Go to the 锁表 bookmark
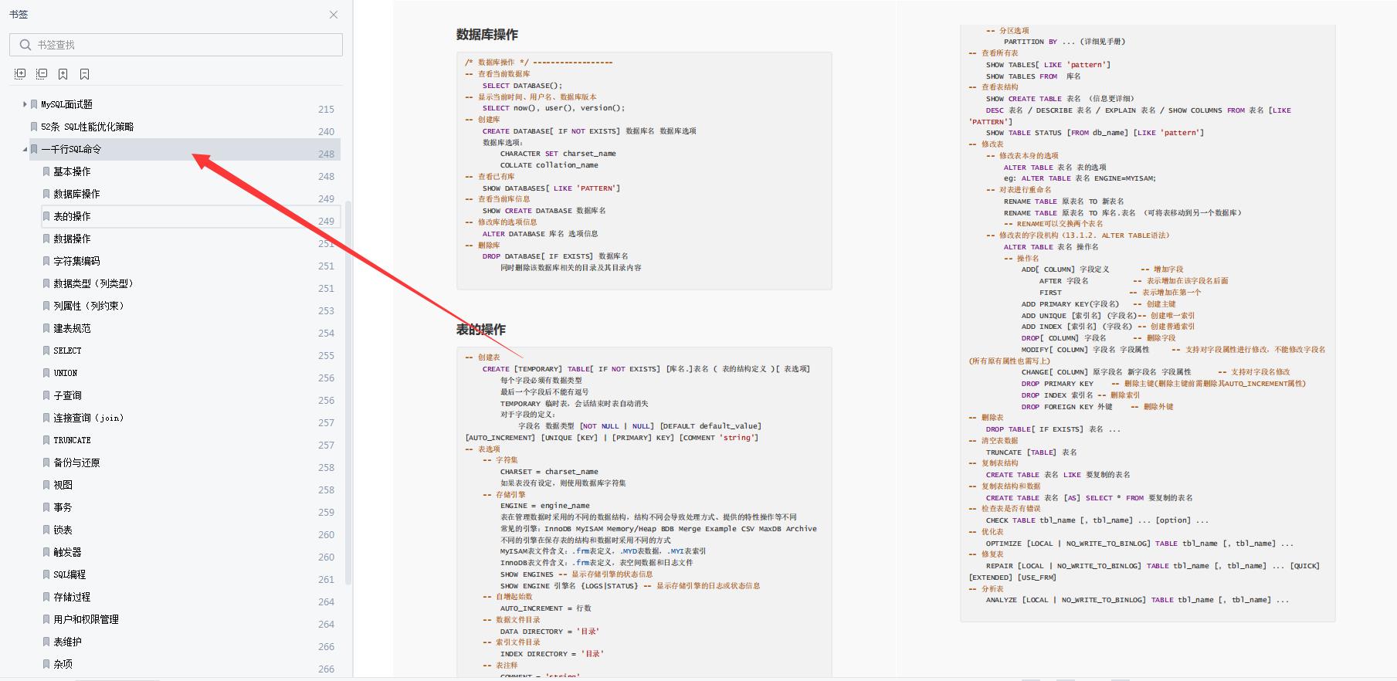This screenshot has width=1397, height=681. click(x=63, y=530)
